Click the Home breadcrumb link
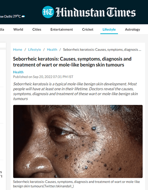The image size is (148, 190). pyautogui.click(x=17, y=49)
